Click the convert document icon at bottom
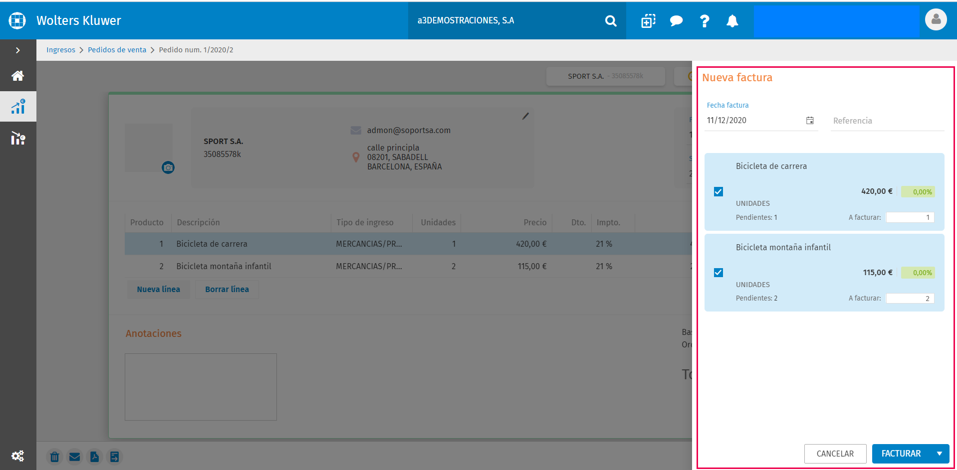 [x=114, y=457]
